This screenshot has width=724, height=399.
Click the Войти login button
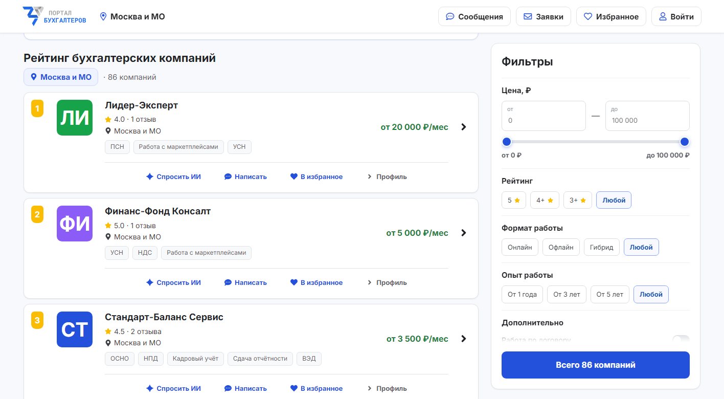(x=676, y=16)
